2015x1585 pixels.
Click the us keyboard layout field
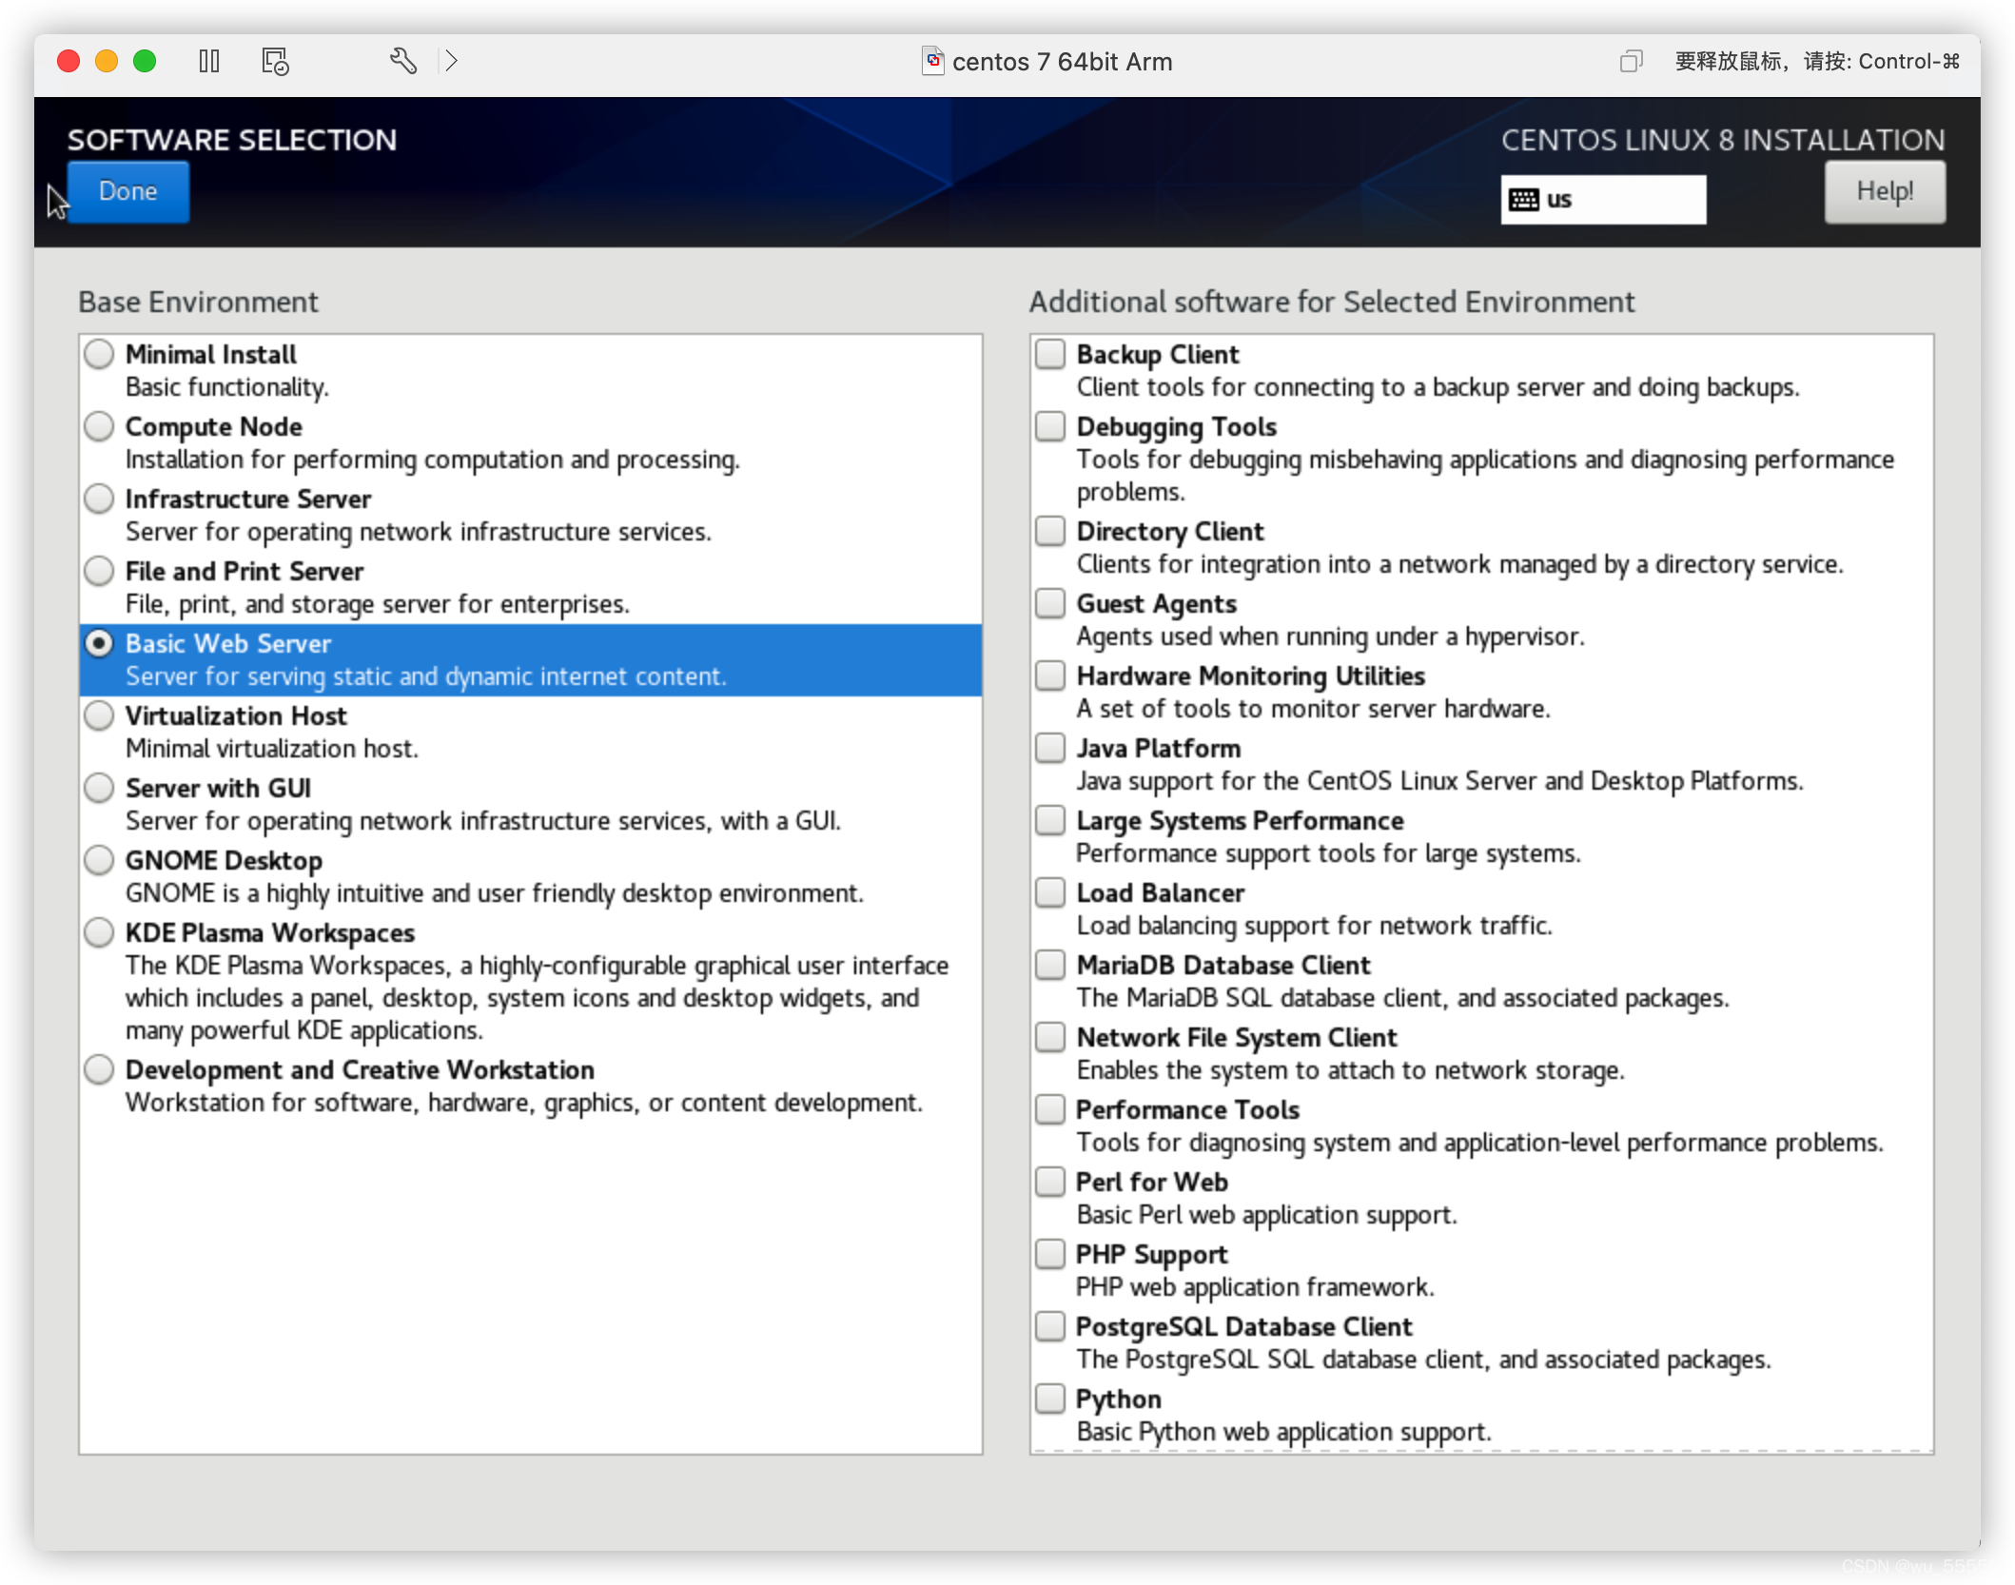point(1603,200)
